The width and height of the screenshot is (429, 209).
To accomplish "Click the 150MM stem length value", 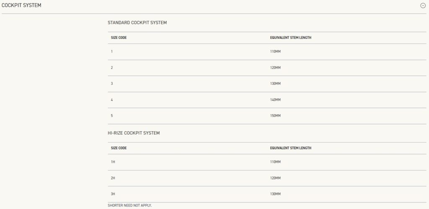I will [x=275, y=116].
